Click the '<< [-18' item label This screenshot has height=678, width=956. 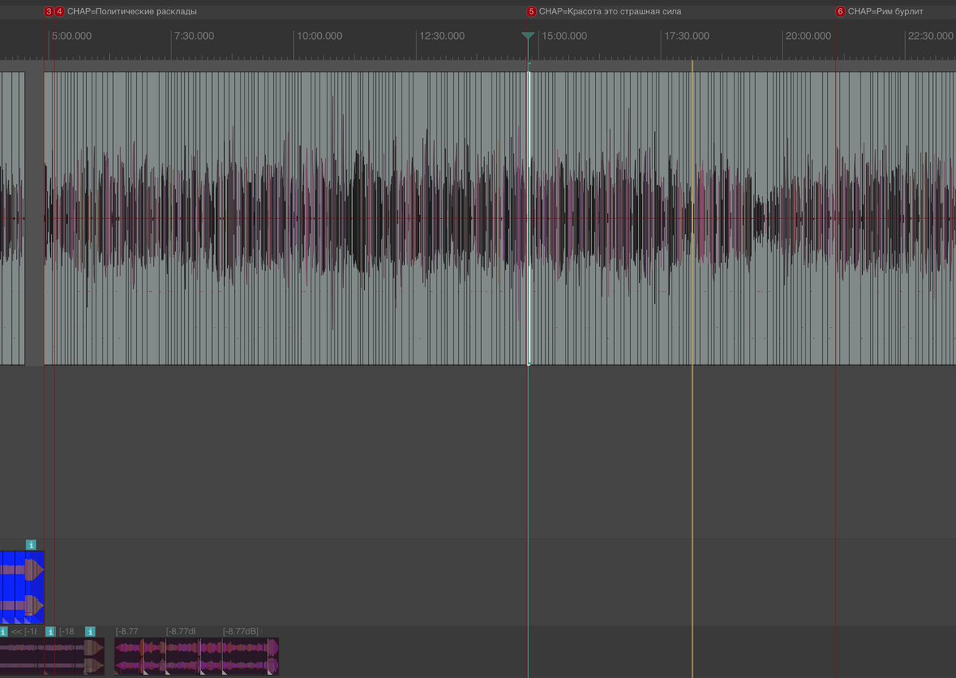[24, 632]
